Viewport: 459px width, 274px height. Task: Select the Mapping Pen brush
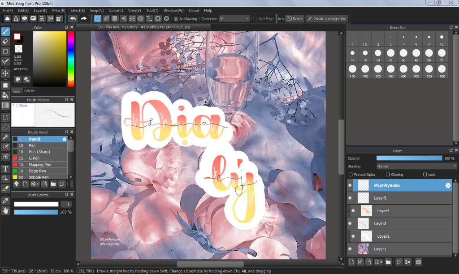tap(40, 165)
